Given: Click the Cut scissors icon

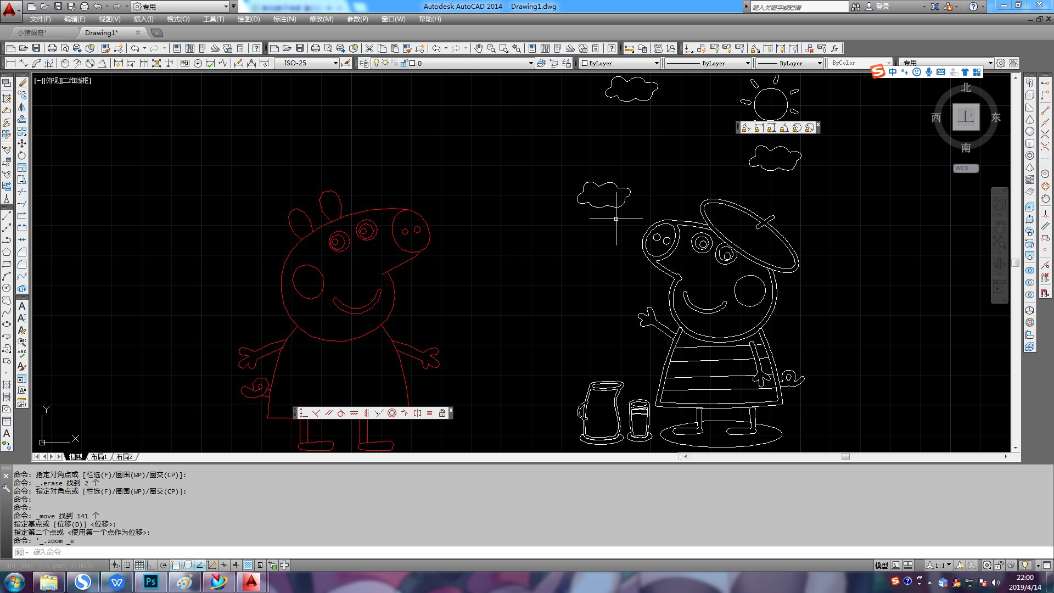Looking at the screenshot, I should (369, 48).
